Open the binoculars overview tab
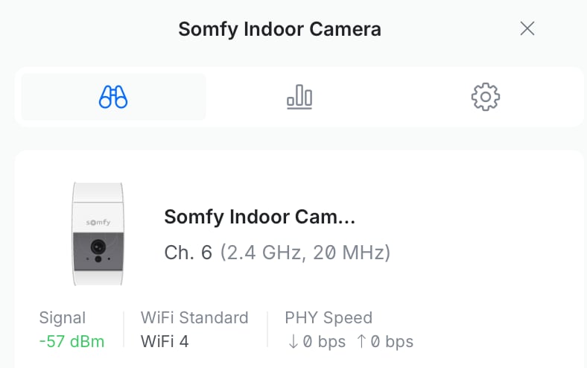 pos(113,97)
